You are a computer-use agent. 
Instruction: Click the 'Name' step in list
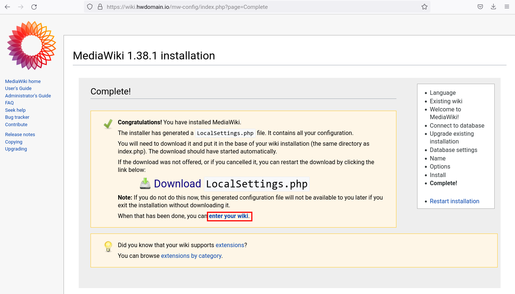(x=437, y=158)
